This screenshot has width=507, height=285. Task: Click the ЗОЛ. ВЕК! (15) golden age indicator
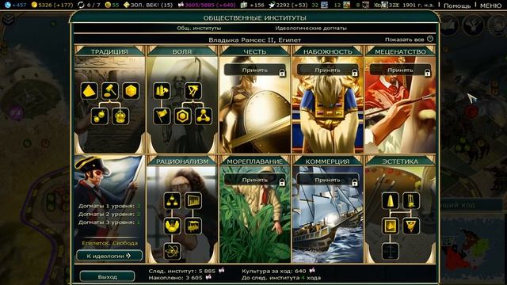(x=148, y=5)
